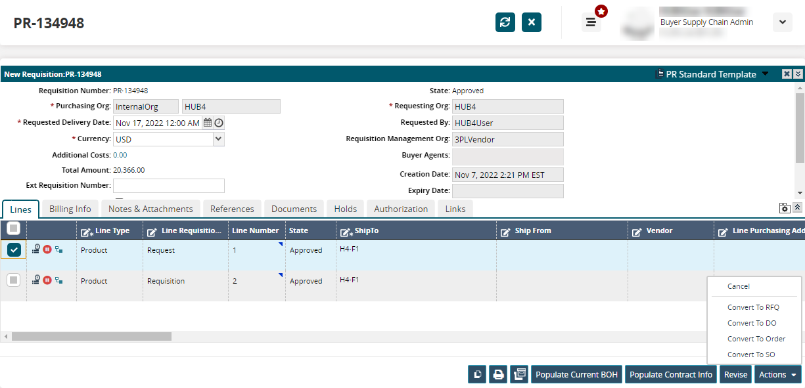
Task: Close PR-134948 using the header X button
Action: (x=532, y=22)
